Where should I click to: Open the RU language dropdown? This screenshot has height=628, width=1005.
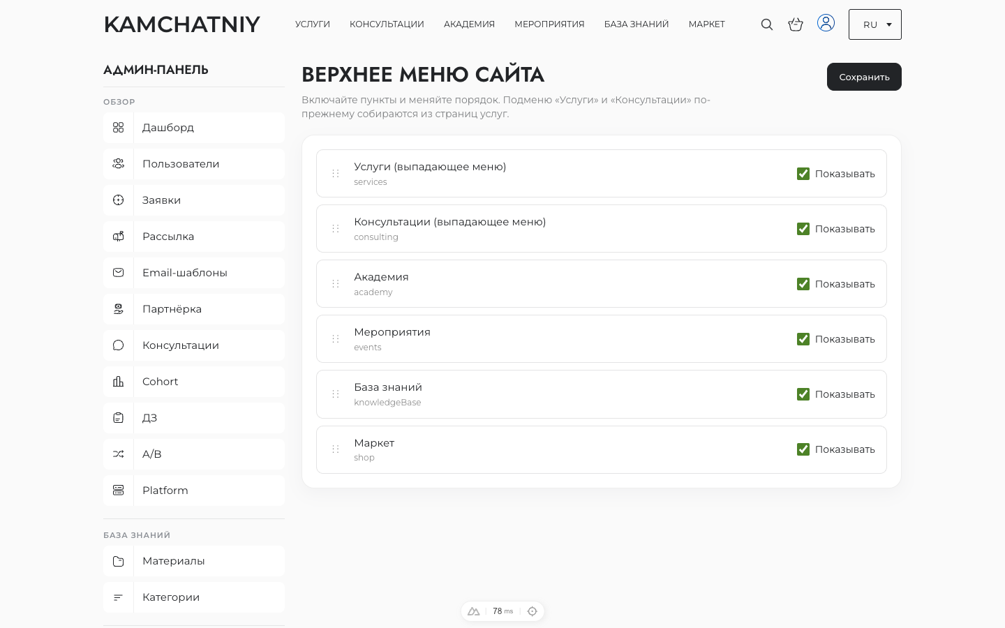pyautogui.click(x=875, y=24)
